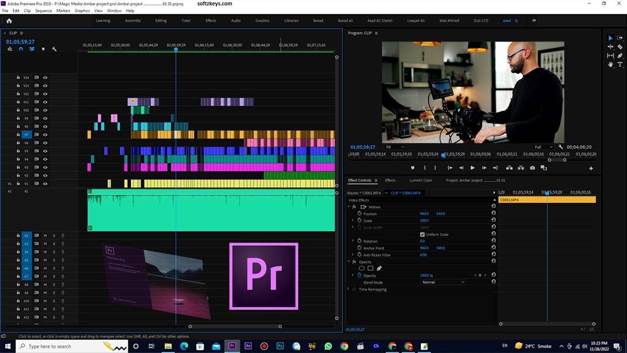This screenshot has width=627, height=353.
Task: Open Program monitor settings wrench
Action: (561, 147)
